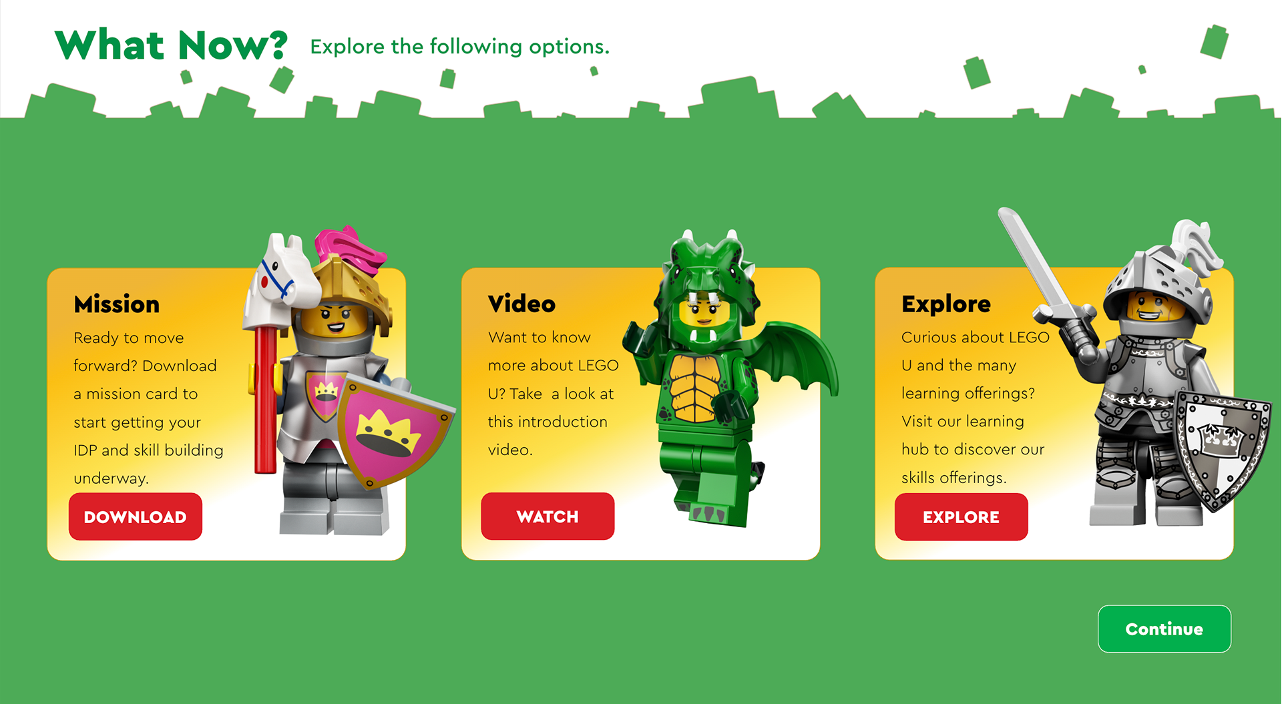
Task: Click the Mission card description text
Action: 148,408
